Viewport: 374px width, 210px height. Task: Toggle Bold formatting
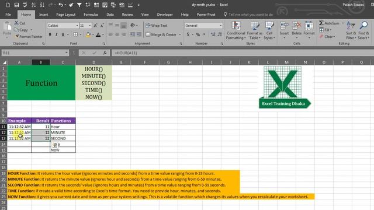point(50,34)
